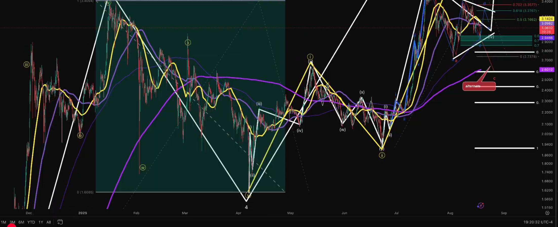Screen dimensions: 558x227
Task: Click the Dec label on time axis
Action: click(x=29, y=213)
